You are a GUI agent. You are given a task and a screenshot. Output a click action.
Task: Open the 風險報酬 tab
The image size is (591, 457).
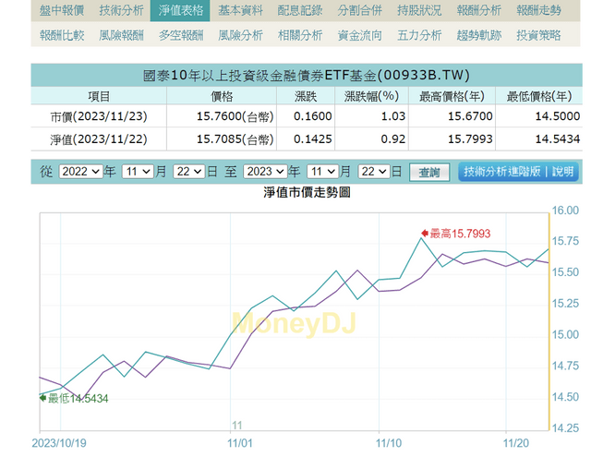click(x=120, y=35)
